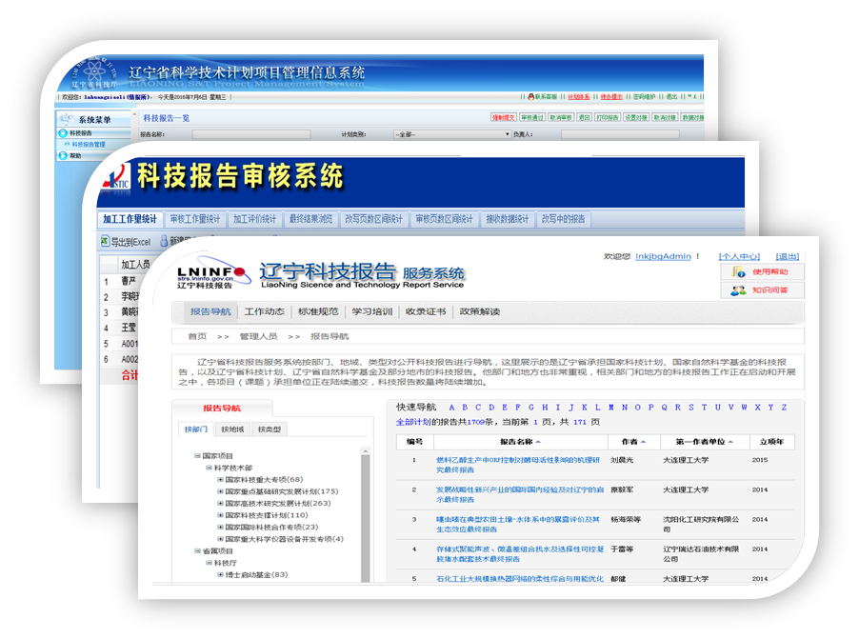Click the navigation tree vertical scrollbar
The image size is (859, 639).
(365, 514)
